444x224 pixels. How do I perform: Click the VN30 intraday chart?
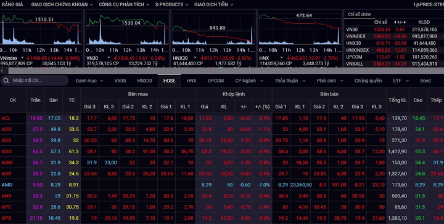[x=128, y=30]
